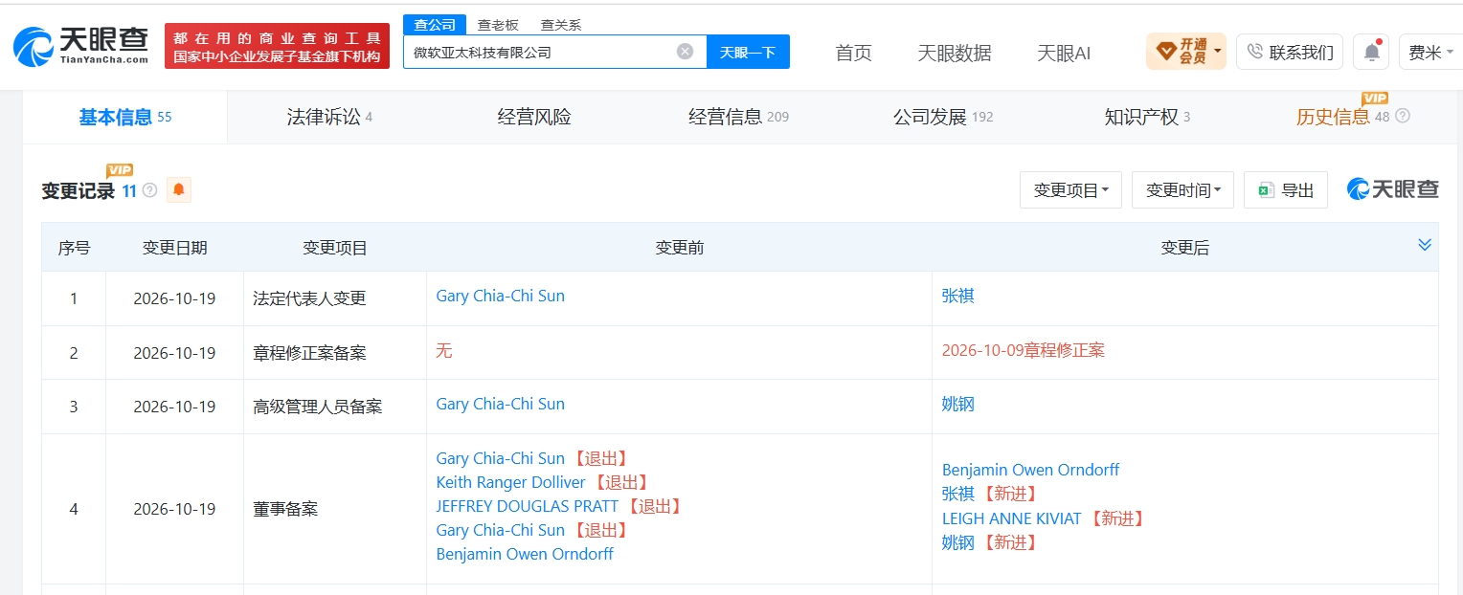
Task: Open the 知识产权 tab
Action: 1147,118
